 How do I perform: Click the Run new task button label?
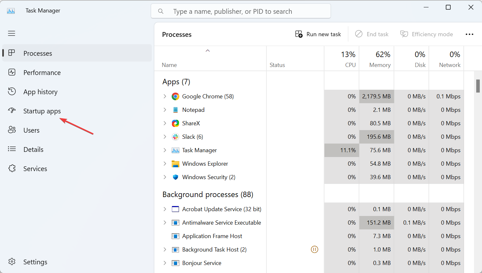[324, 34]
